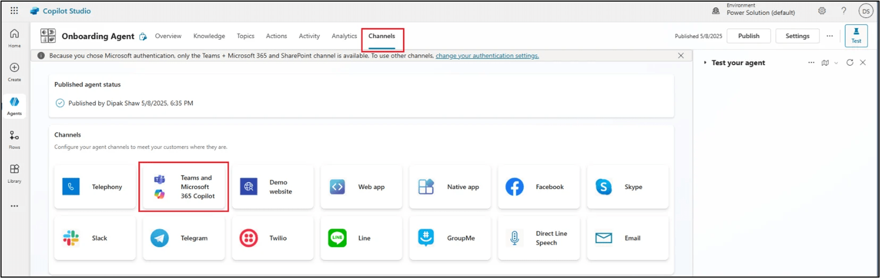Image resolution: width=880 pixels, height=278 pixels.
Task: Select the Demo website channel
Action: tap(272, 187)
